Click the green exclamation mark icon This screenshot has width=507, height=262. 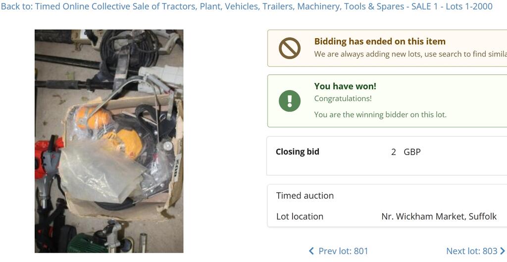[x=290, y=101]
